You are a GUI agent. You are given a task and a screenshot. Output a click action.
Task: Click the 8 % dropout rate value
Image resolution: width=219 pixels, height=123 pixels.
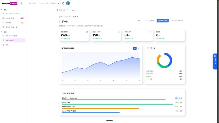(158, 35)
